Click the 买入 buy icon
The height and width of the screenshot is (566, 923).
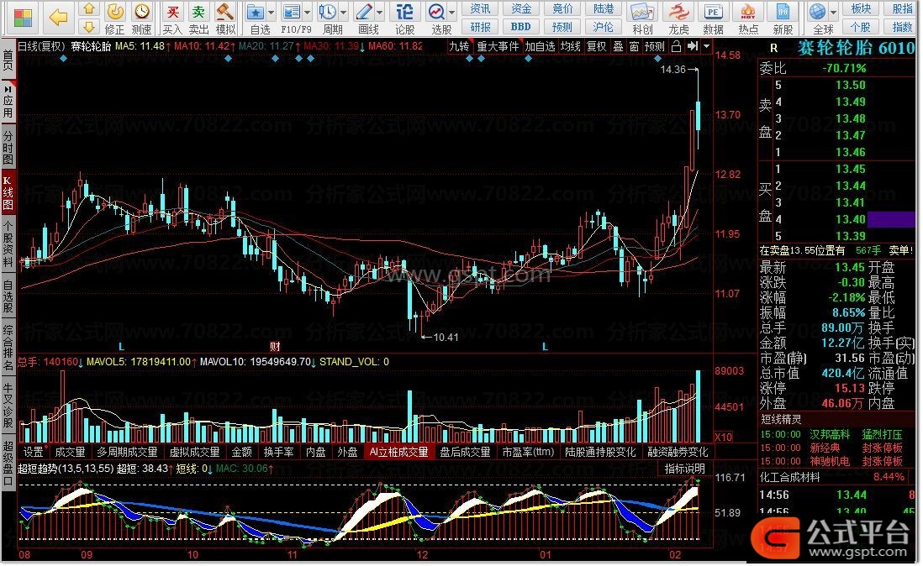(172, 11)
